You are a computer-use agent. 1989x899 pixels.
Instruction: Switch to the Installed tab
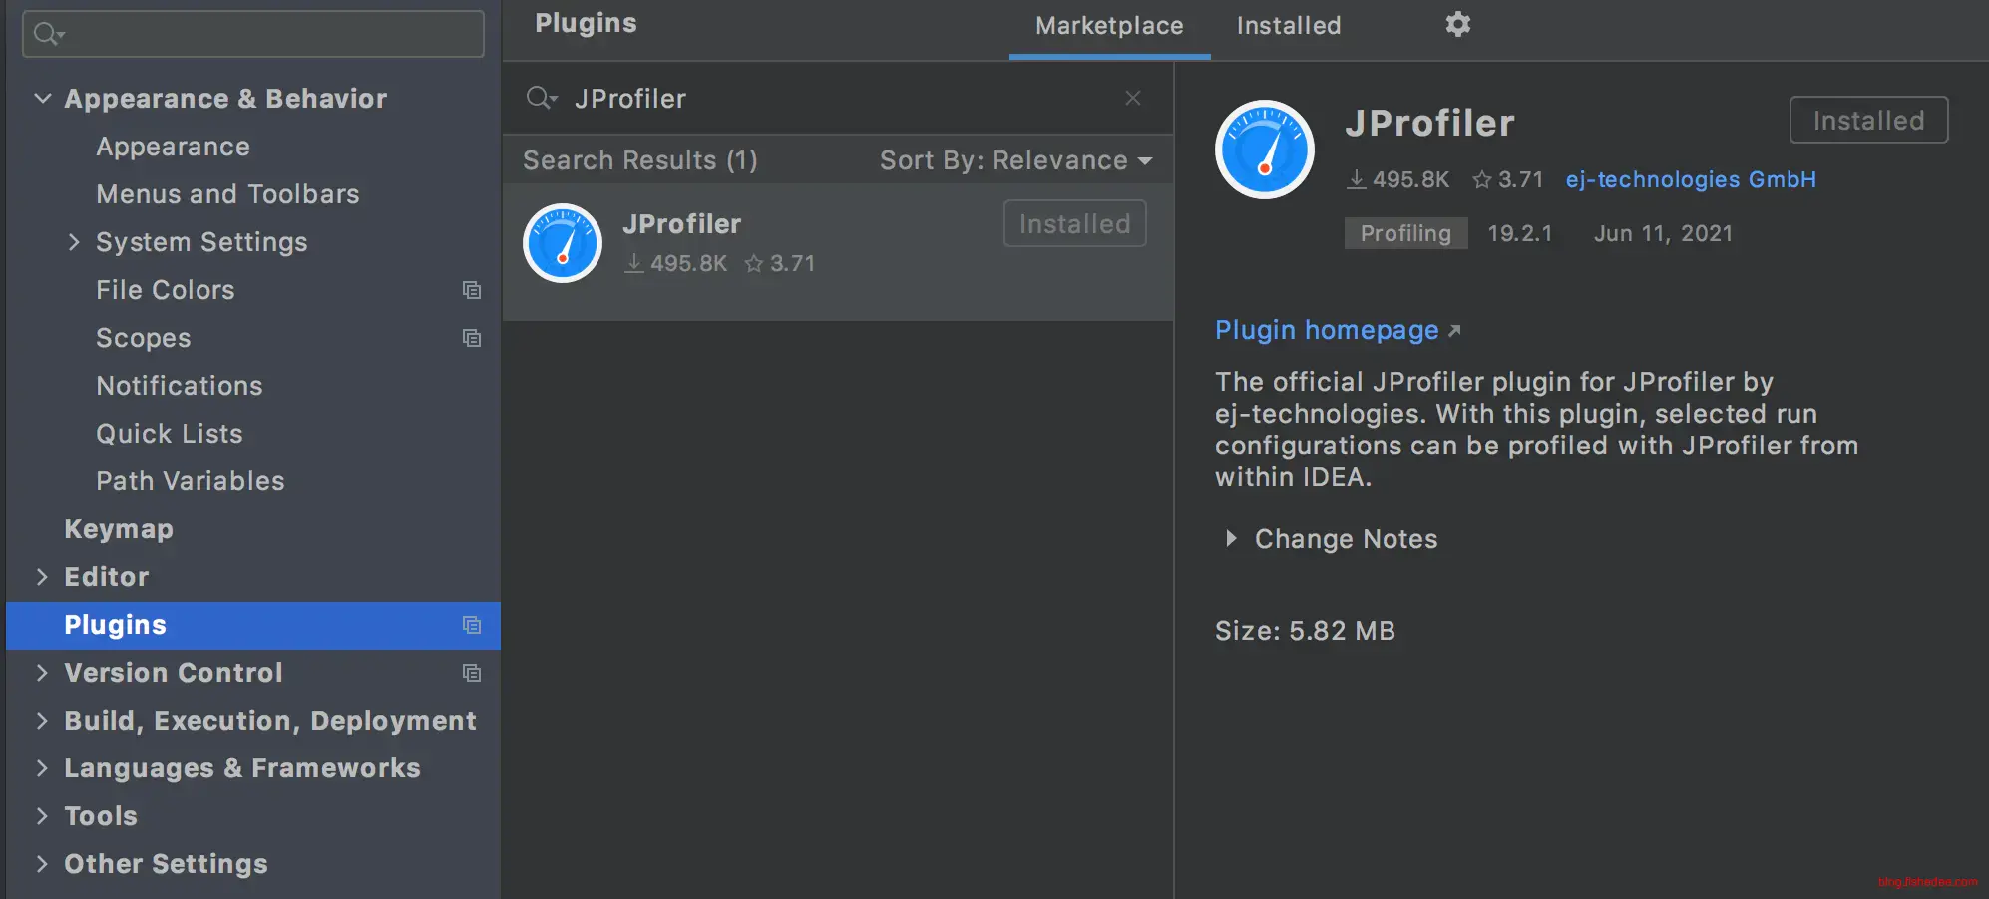[x=1288, y=26]
